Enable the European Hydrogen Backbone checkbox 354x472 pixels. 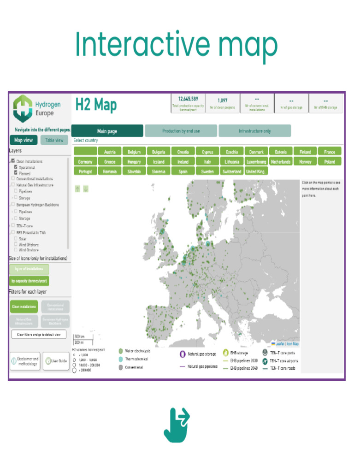click(13, 204)
